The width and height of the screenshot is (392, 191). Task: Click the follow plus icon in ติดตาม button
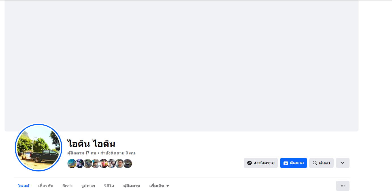(286, 163)
